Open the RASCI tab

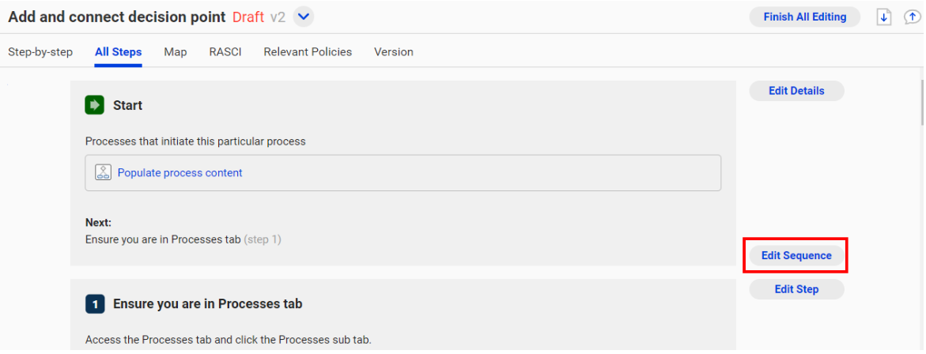tap(225, 52)
